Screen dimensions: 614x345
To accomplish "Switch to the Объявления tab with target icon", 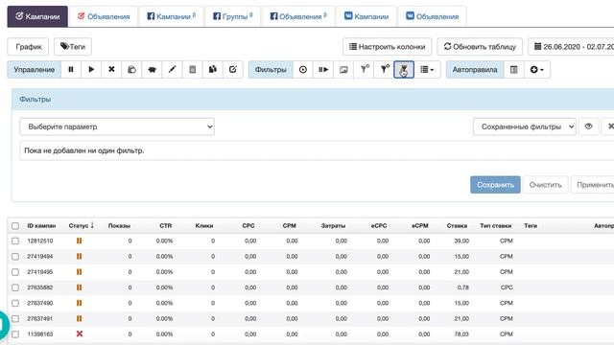I will [x=104, y=16].
